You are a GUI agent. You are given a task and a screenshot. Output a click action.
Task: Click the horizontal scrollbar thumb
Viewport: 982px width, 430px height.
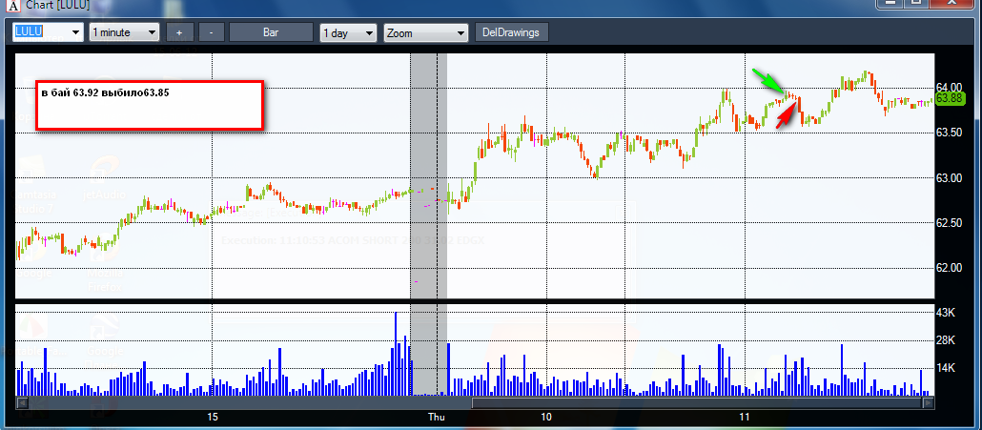point(696,403)
